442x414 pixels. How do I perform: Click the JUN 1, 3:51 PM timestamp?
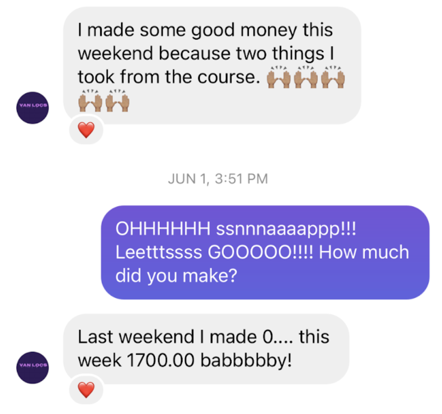(218, 179)
